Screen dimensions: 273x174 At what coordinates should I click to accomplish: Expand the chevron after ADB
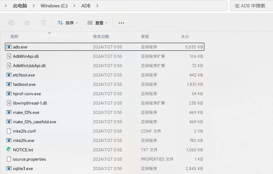(97, 6)
